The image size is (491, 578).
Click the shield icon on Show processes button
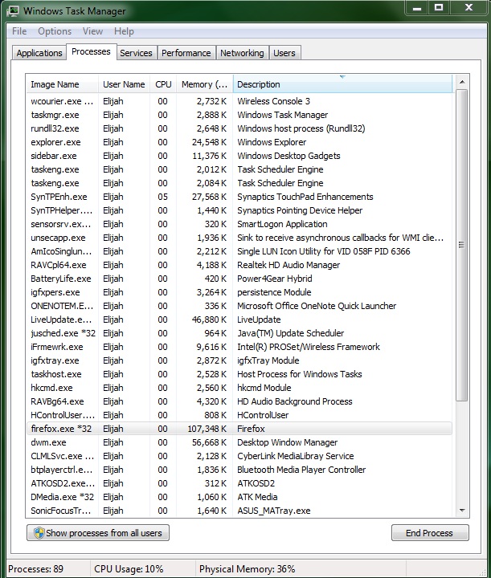(x=39, y=533)
